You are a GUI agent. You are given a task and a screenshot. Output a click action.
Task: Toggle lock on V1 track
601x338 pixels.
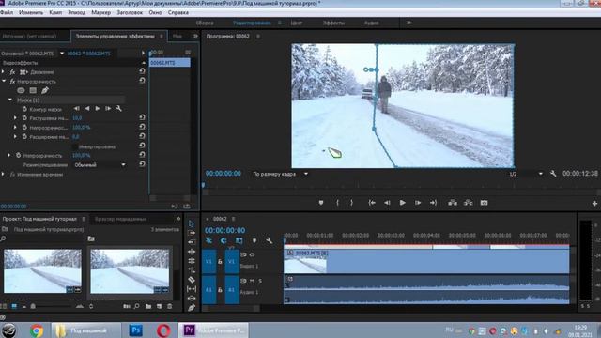tap(220, 262)
